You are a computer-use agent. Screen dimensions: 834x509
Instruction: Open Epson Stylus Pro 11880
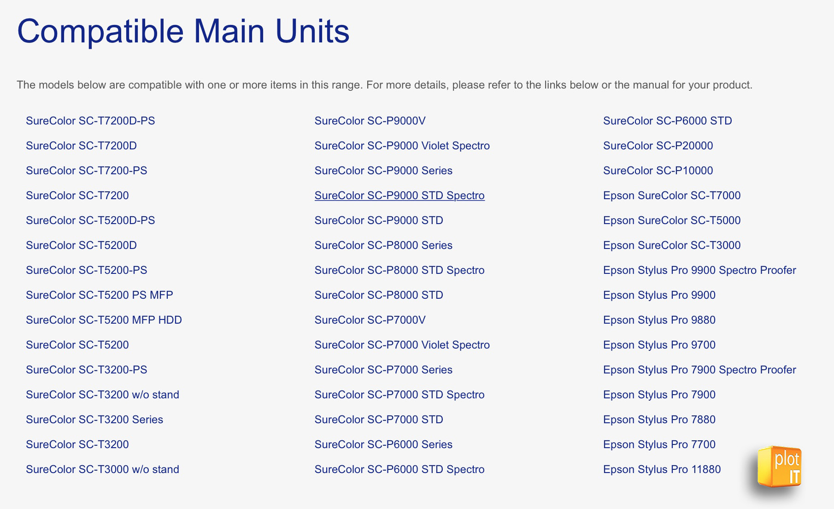coord(662,469)
